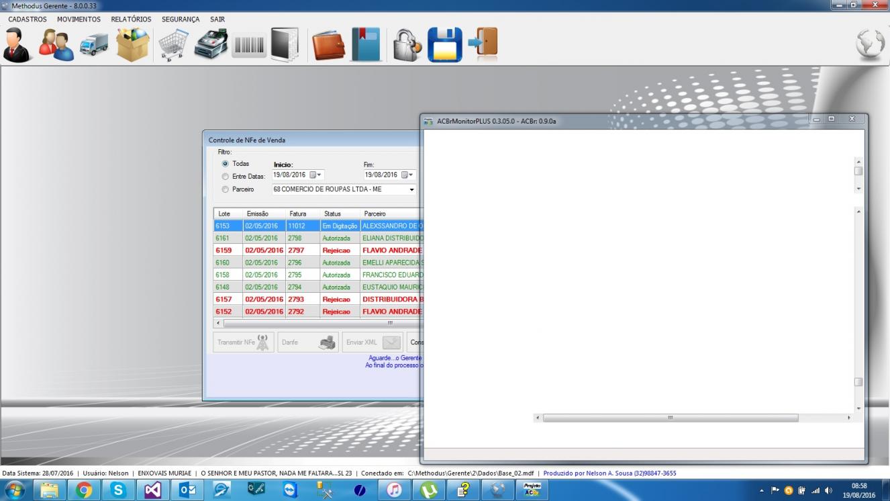
Task: Open TeamViewer from the taskbar
Action: pyautogui.click(x=291, y=490)
